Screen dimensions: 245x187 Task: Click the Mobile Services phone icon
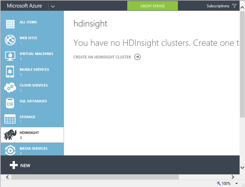coord(10,72)
